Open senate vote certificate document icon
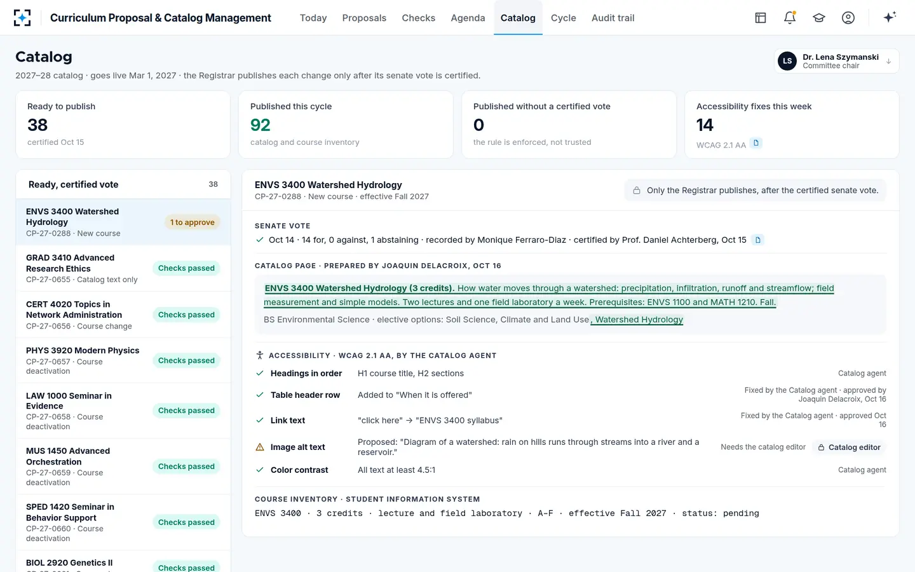The height and width of the screenshot is (572, 915). coord(757,240)
